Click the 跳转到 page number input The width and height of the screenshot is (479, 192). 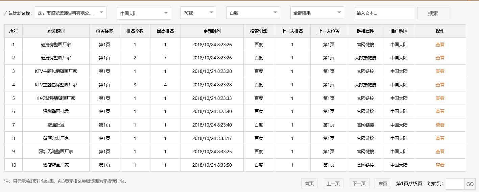(455, 184)
